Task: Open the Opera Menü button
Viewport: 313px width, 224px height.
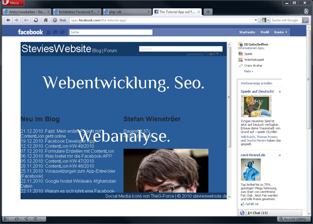Action: [13, 3]
